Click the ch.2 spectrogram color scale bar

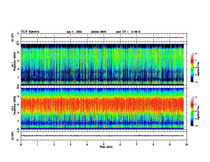[x=192, y=111]
